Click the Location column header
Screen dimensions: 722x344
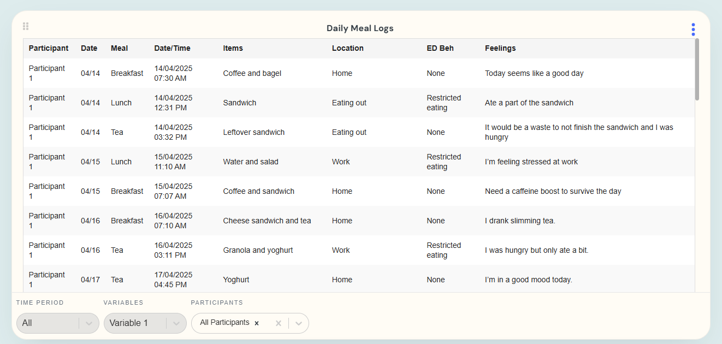348,48
